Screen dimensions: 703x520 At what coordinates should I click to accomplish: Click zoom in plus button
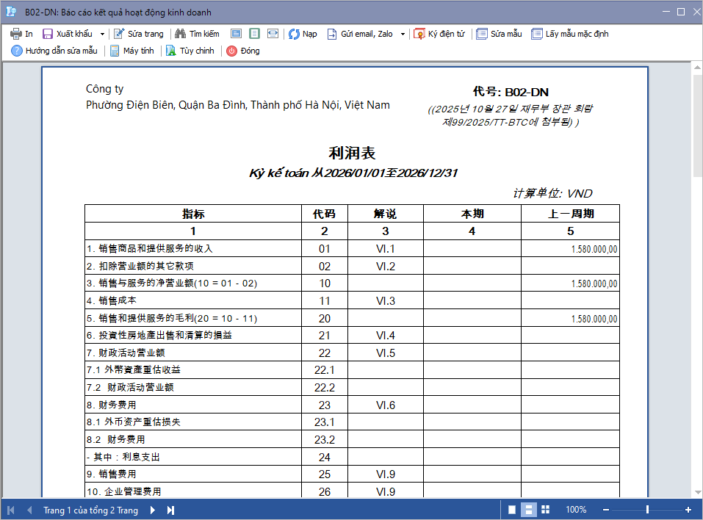point(688,510)
